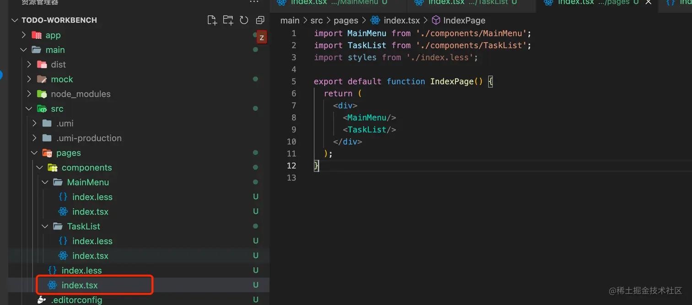Collapse the pages folder

tap(35, 153)
